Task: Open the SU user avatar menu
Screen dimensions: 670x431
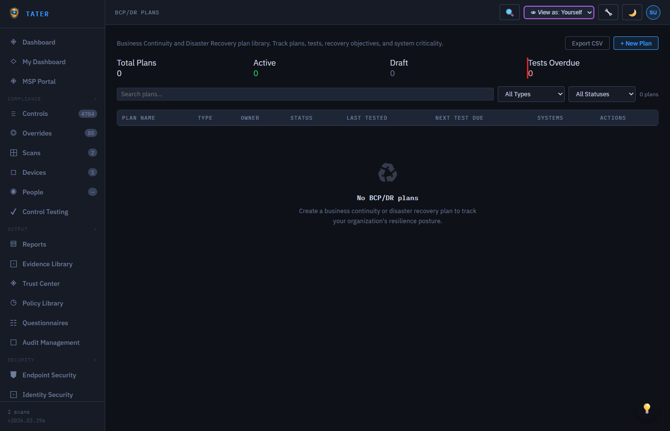Action: (x=653, y=12)
